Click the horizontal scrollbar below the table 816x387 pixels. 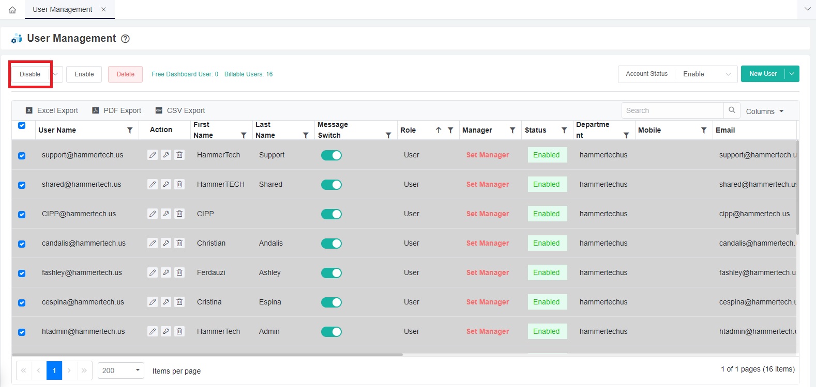[x=207, y=354]
